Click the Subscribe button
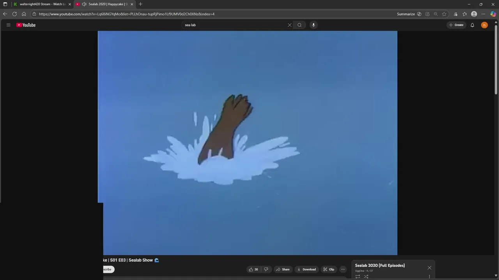This screenshot has height=280, width=499. point(108,269)
